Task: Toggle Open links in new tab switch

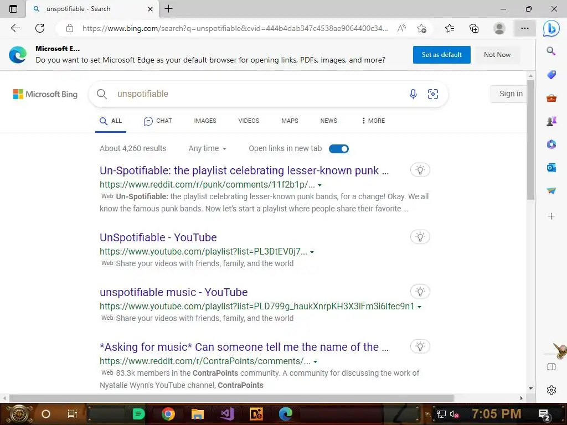Action: (x=339, y=148)
